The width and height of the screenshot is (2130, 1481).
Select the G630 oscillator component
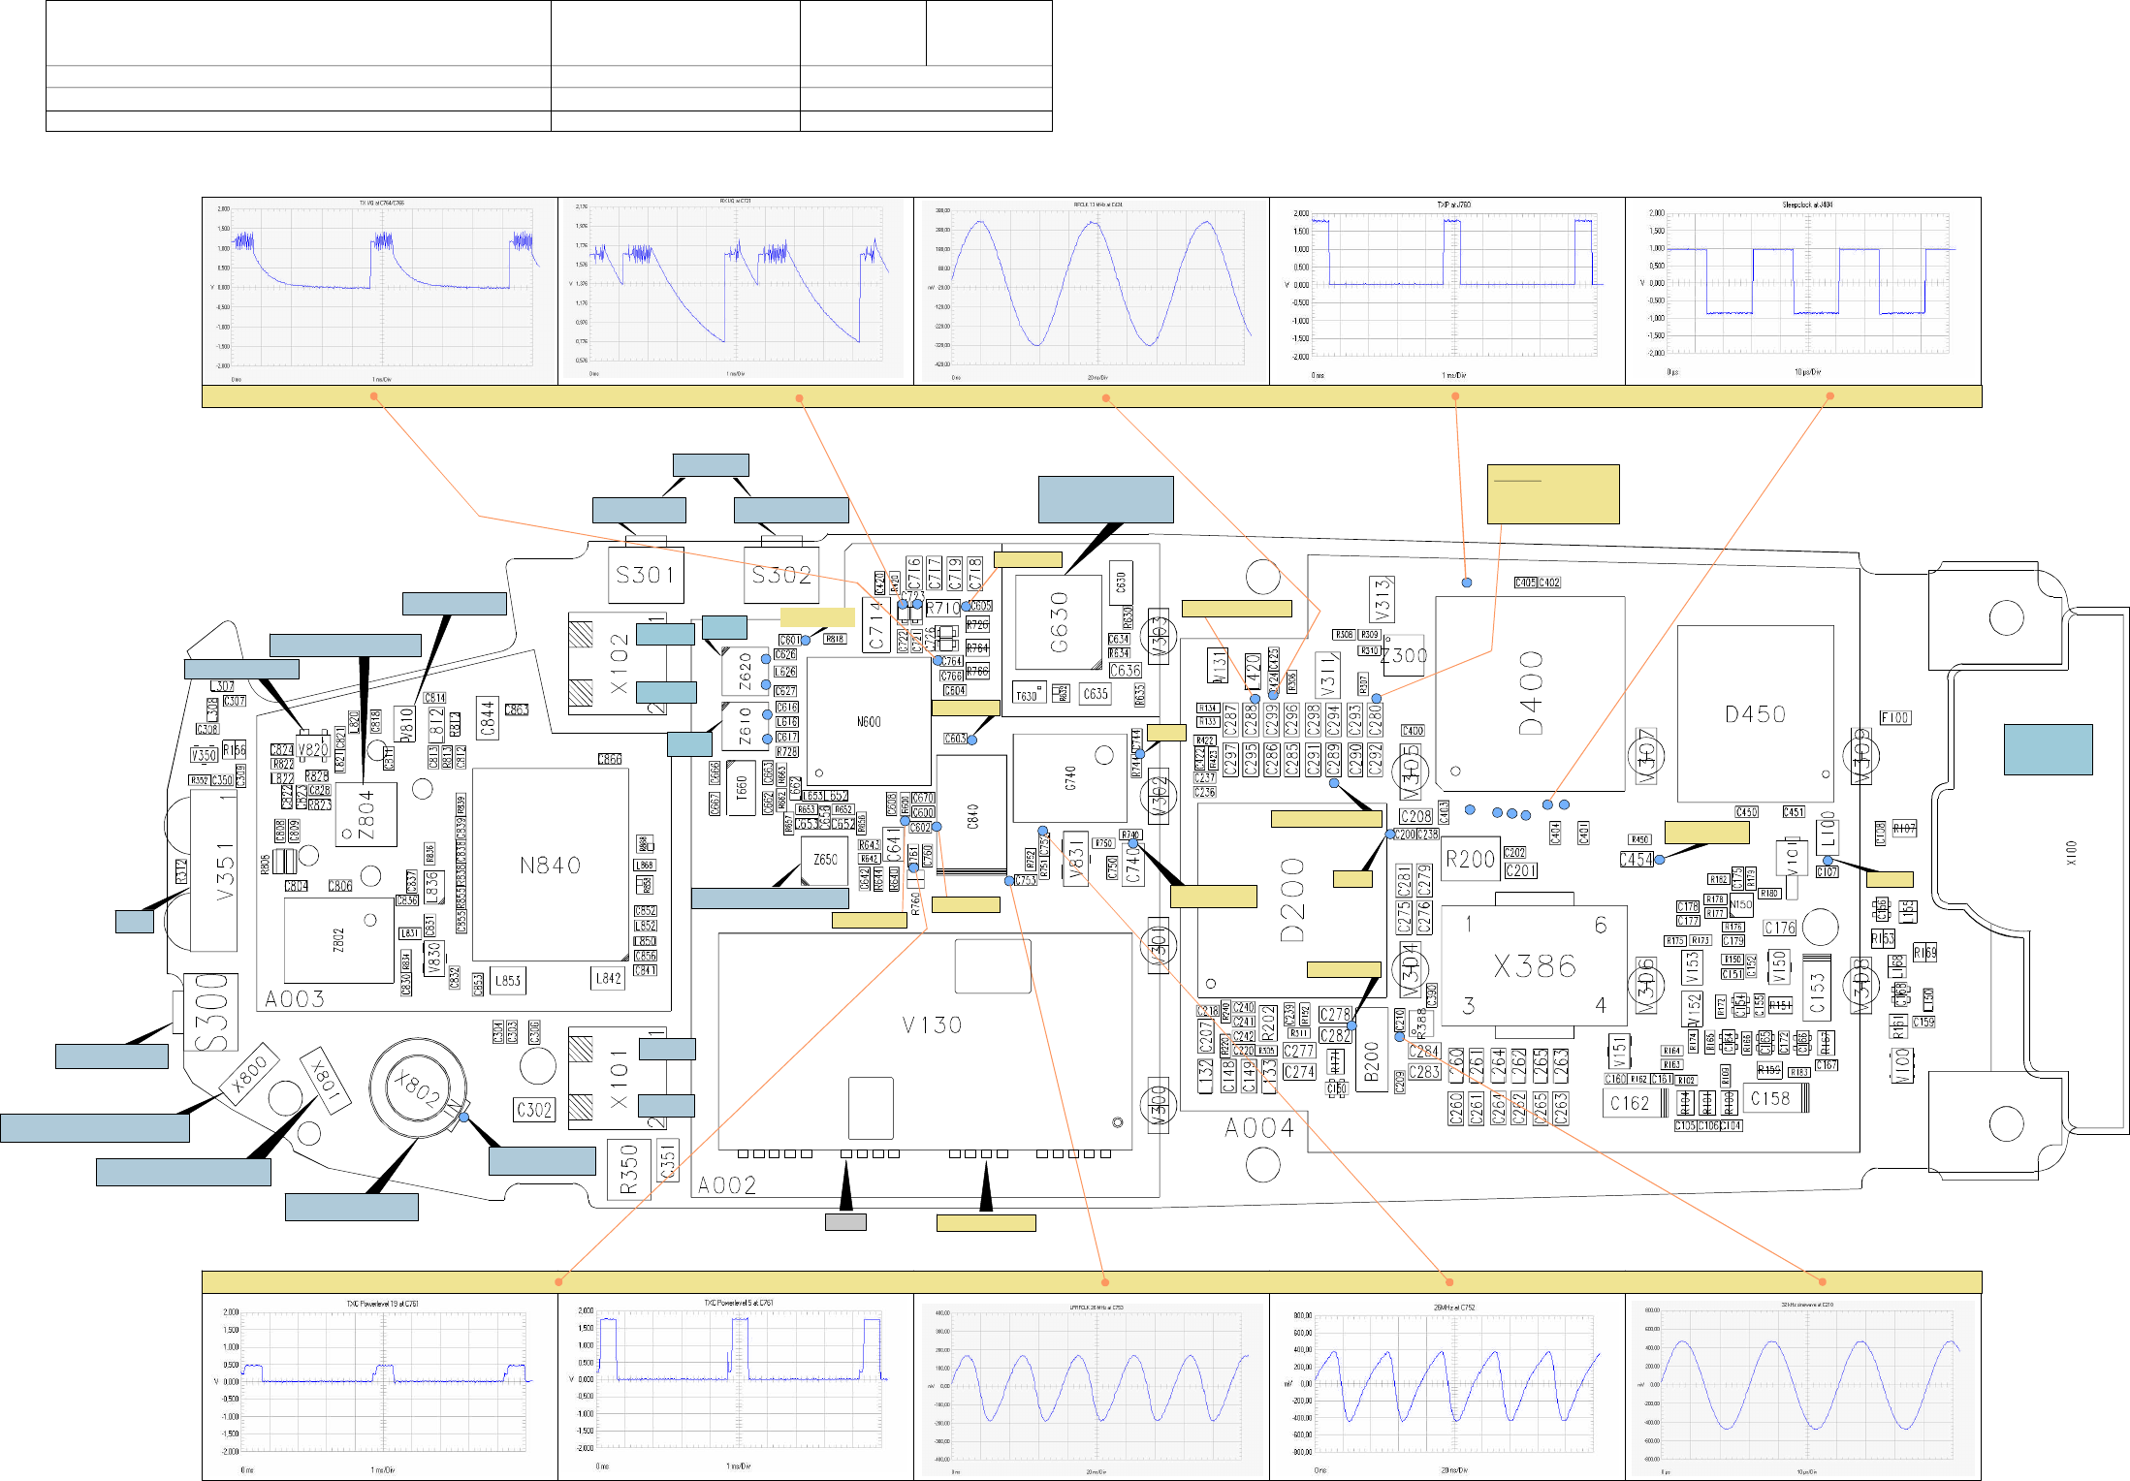1058,622
